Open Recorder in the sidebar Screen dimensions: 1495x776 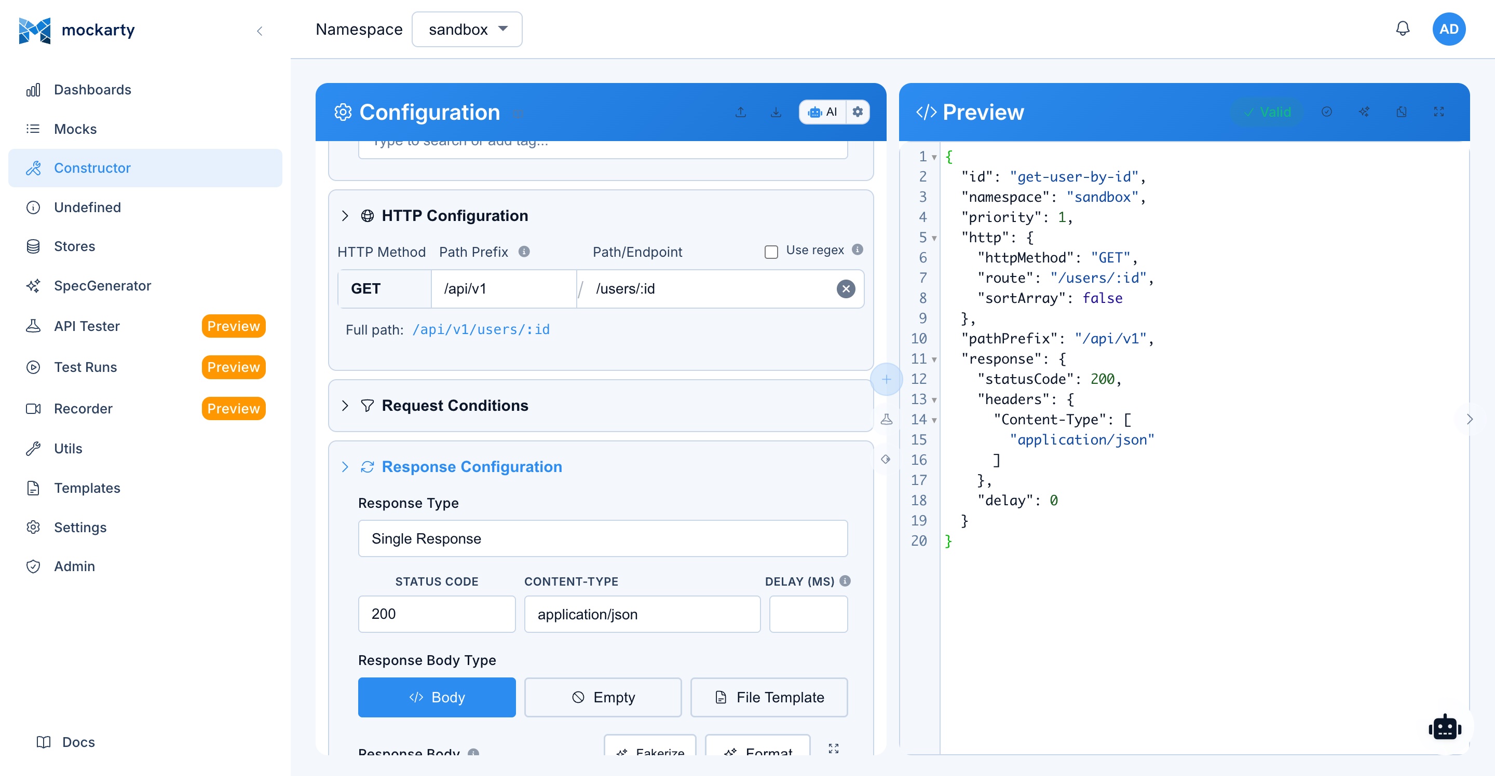point(145,409)
